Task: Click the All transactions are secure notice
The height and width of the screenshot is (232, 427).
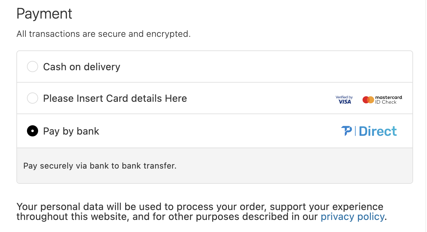Action: click(x=103, y=34)
